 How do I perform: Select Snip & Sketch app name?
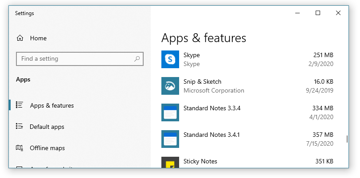click(x=202, y=81)
